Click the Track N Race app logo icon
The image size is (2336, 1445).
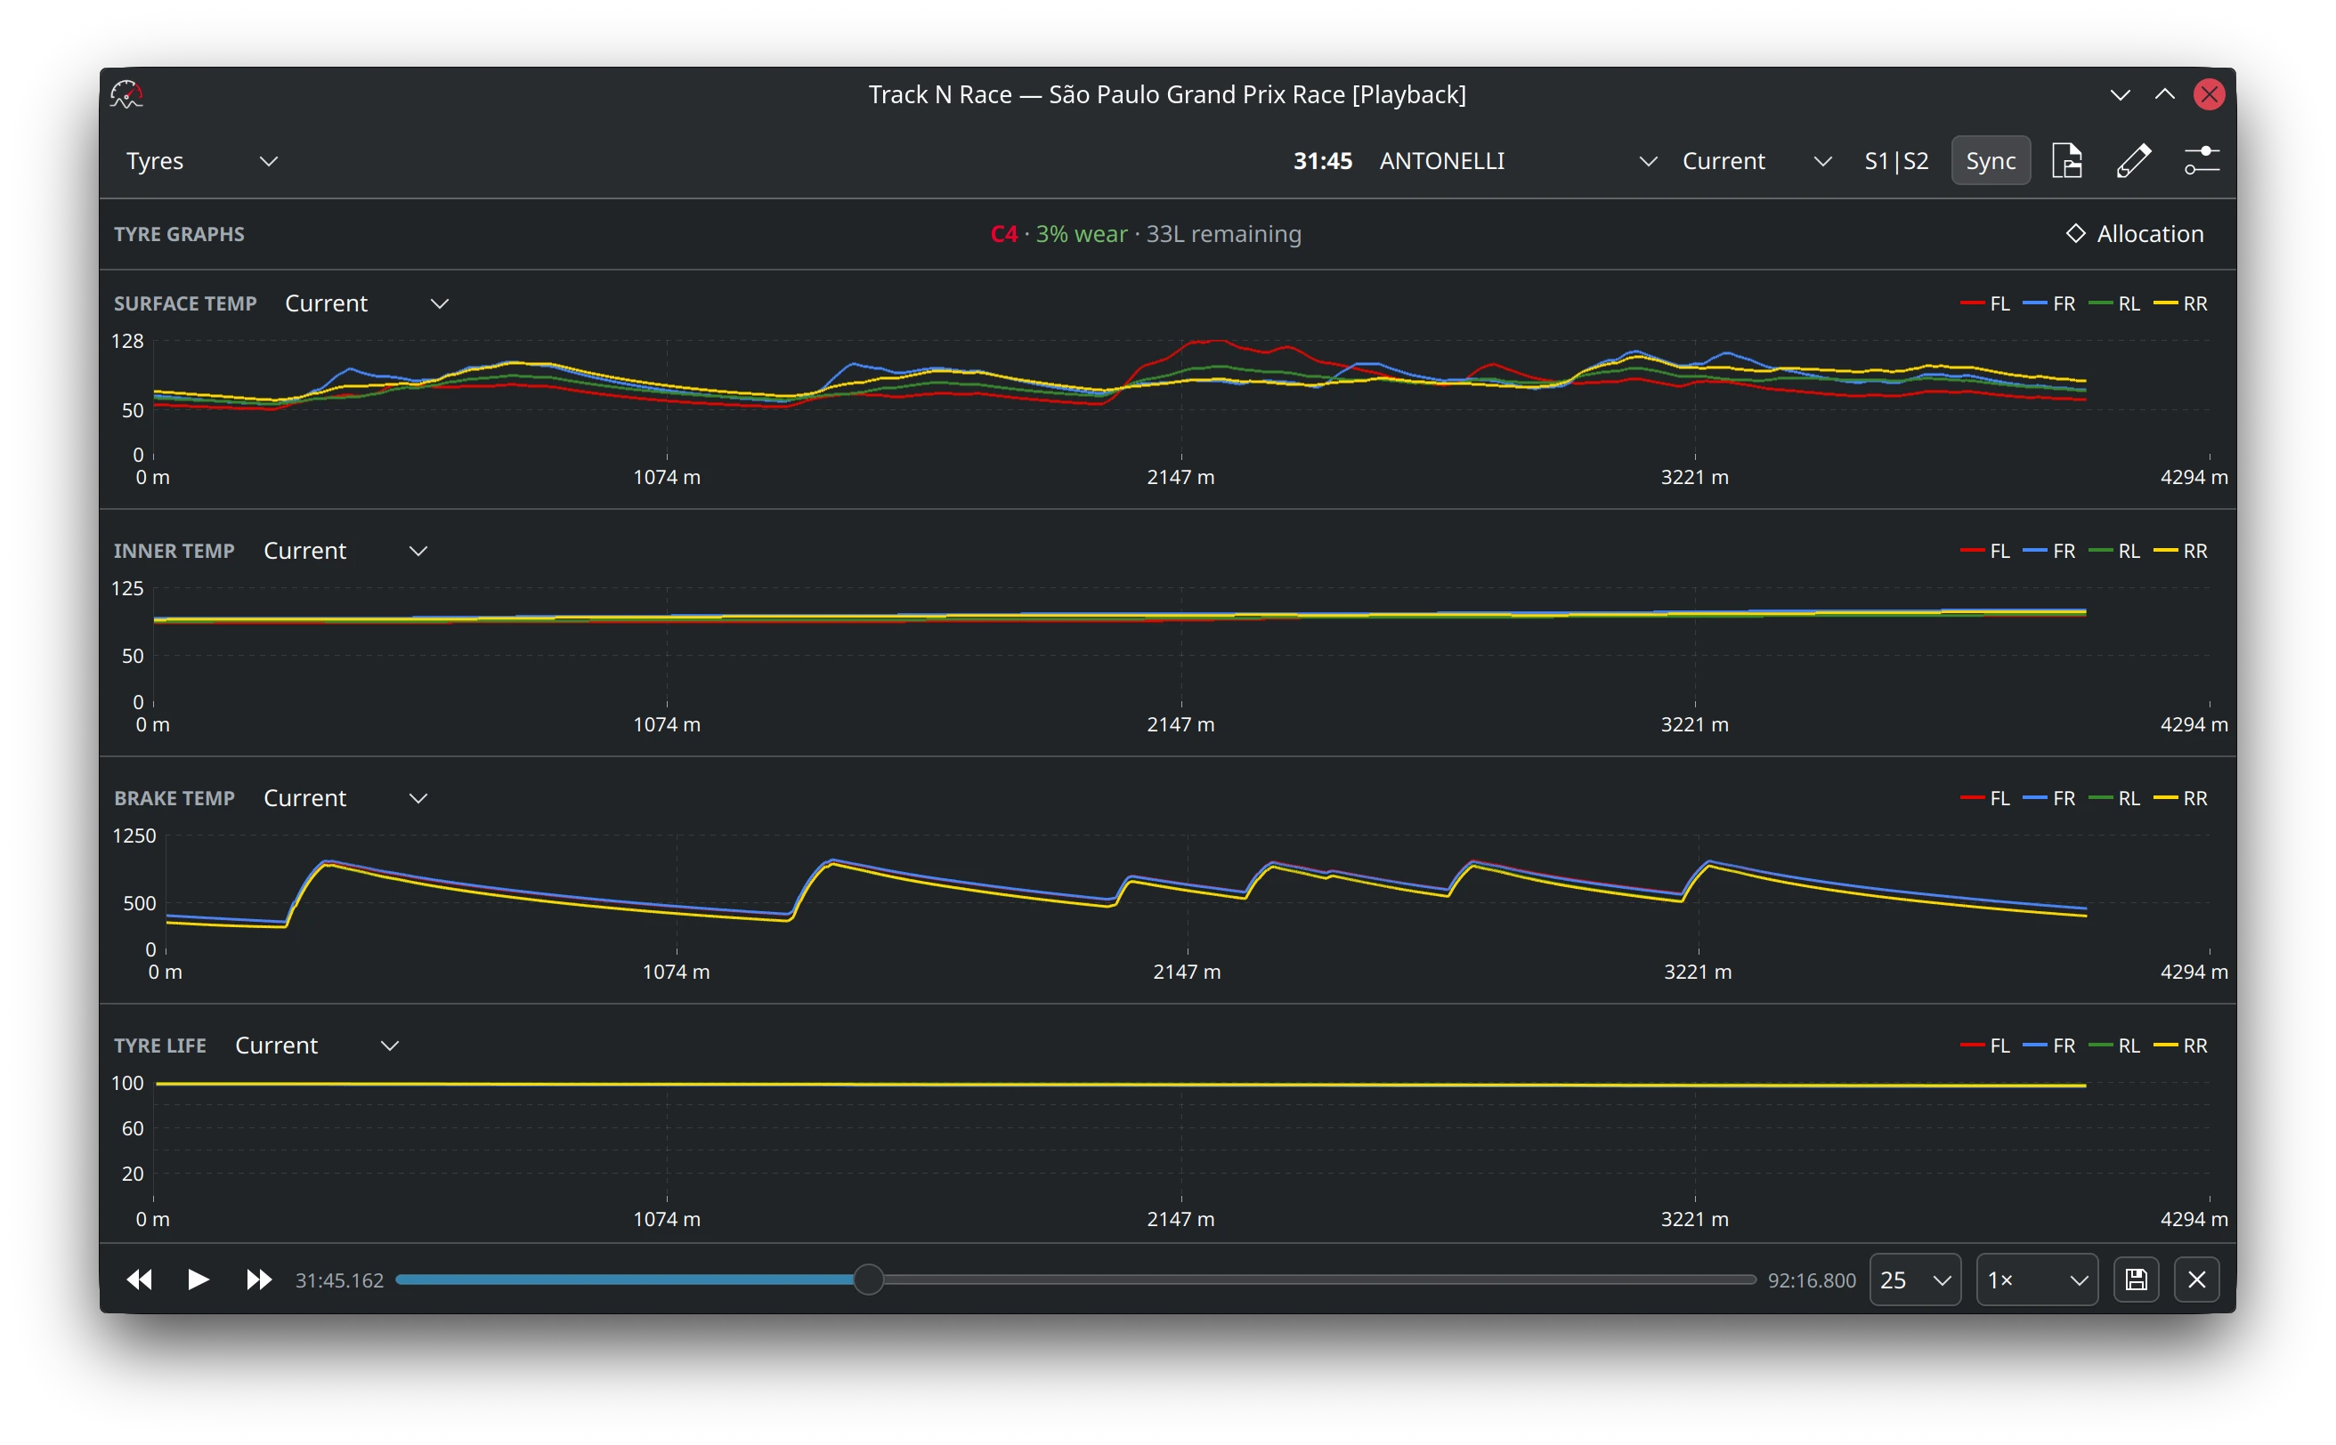coord(126,93)
